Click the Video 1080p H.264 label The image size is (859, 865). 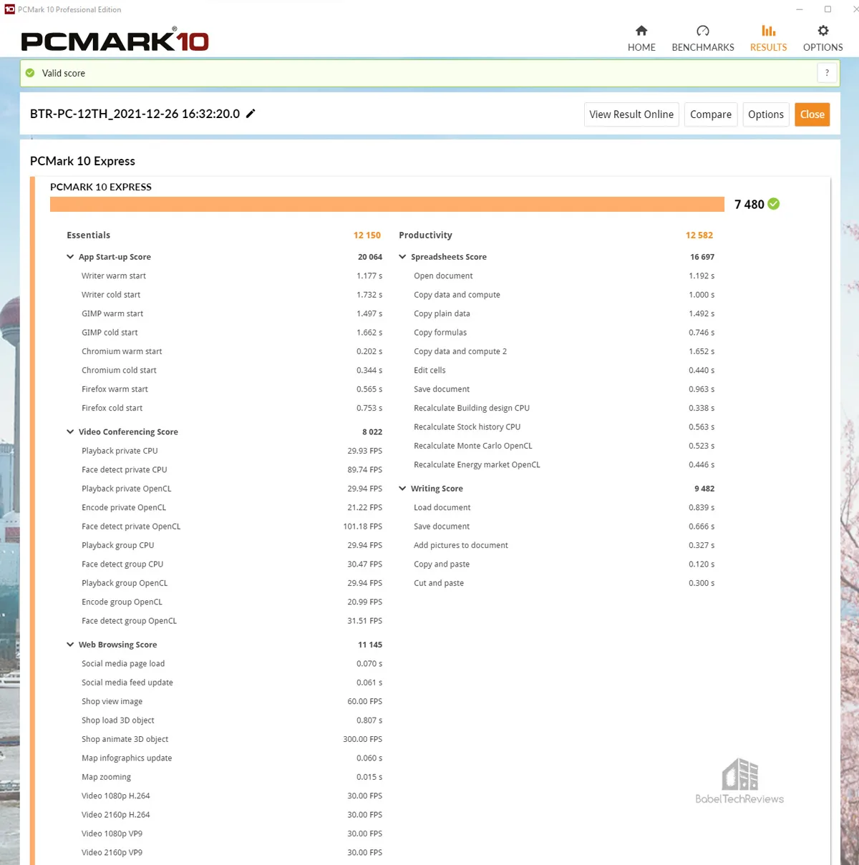click(116, 796)
